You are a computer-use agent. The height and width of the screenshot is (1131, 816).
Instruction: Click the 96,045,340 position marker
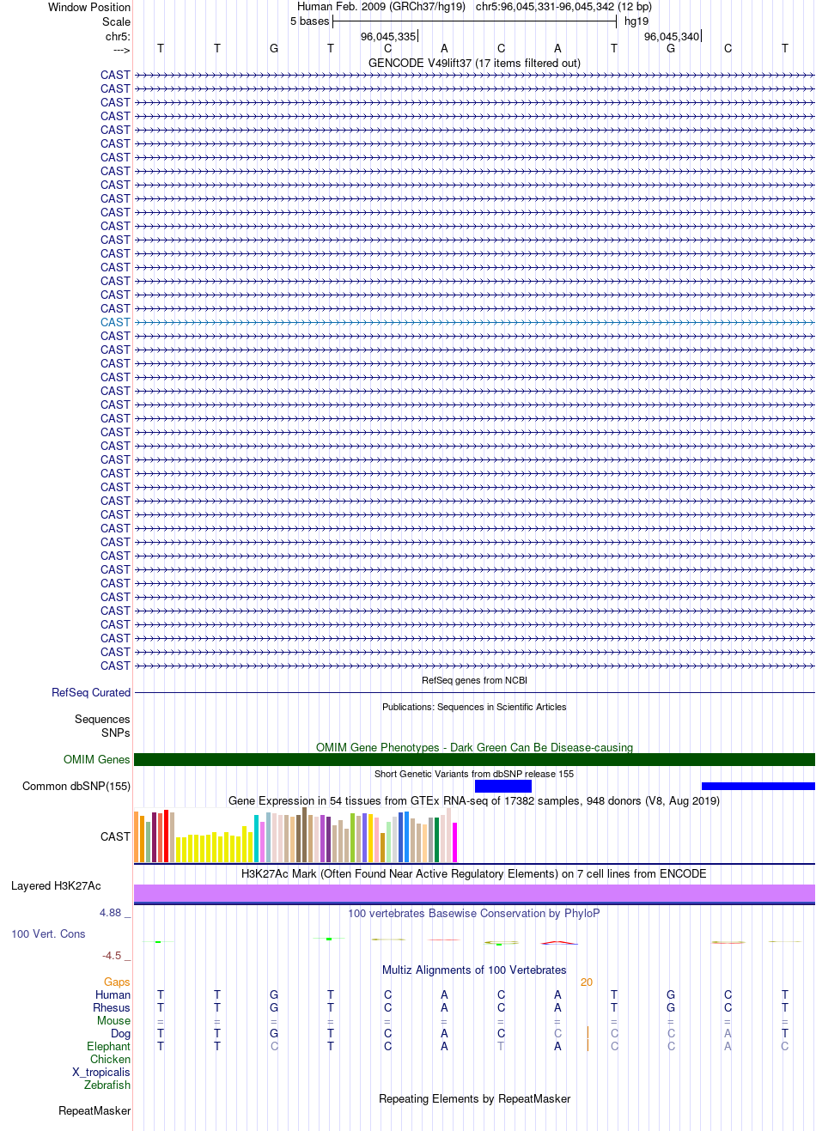point(672,36)
